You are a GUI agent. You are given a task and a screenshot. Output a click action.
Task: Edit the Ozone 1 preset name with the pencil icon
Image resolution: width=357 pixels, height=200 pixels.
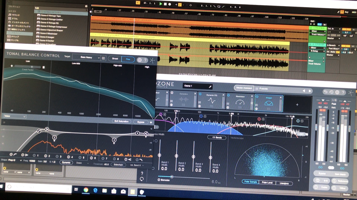coord(210,87)
